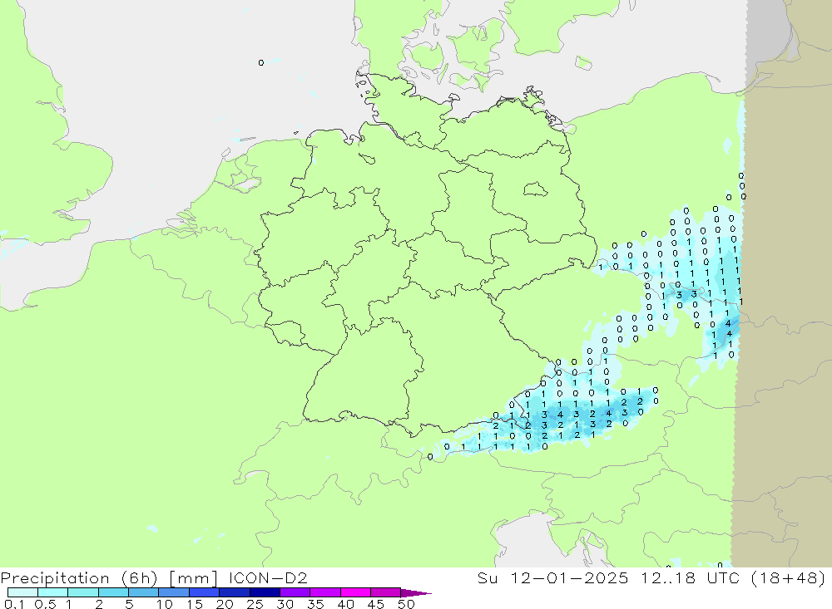The width and height of the screenshot is (832, 609).
Task: Click the 'Su 12-01-2025 12..18 UTC (18+48)' date text
Action: pyautogui.click(x=651, y=577)
